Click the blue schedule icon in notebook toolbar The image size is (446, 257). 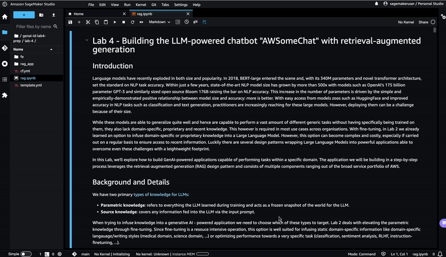tap(204, 22)
